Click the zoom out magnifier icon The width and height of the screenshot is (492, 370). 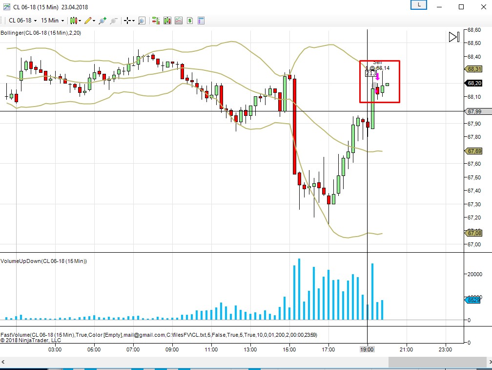[x=113, y=21]
